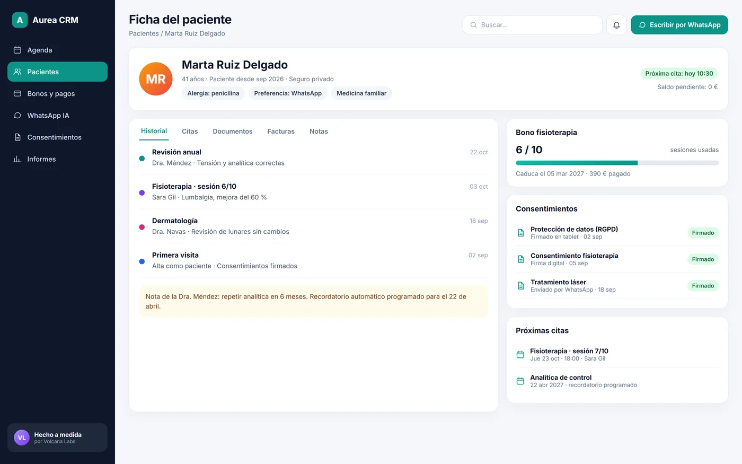Click the Próxima cita: hoy 10:30 badge
The image size is (742, 464).
point(679,74)
